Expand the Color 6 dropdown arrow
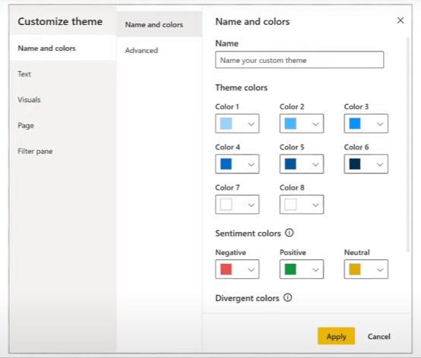This screenshot has height=358, width=421. (380, 165)
